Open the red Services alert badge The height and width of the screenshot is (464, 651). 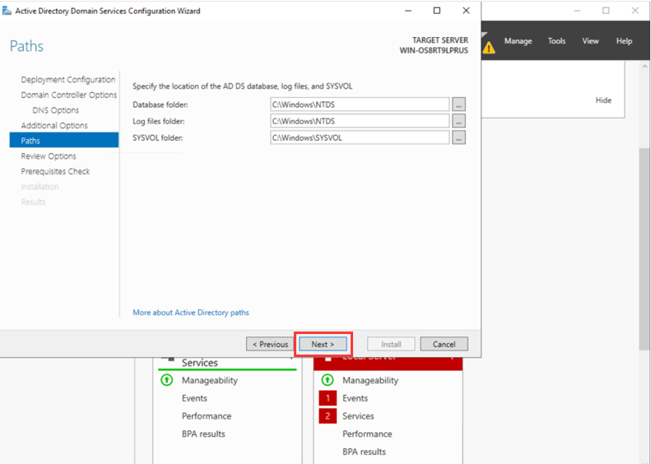coord(328,416)
